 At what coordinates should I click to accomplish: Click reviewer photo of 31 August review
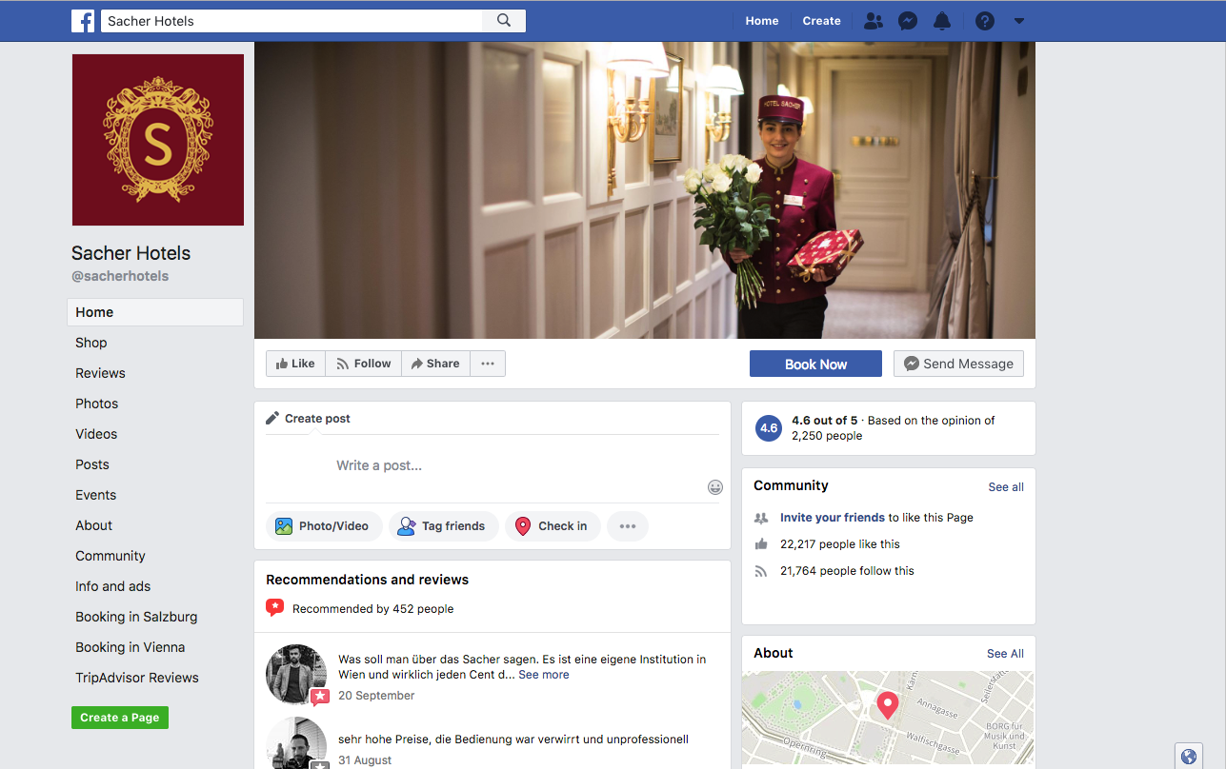click(296, 742)
